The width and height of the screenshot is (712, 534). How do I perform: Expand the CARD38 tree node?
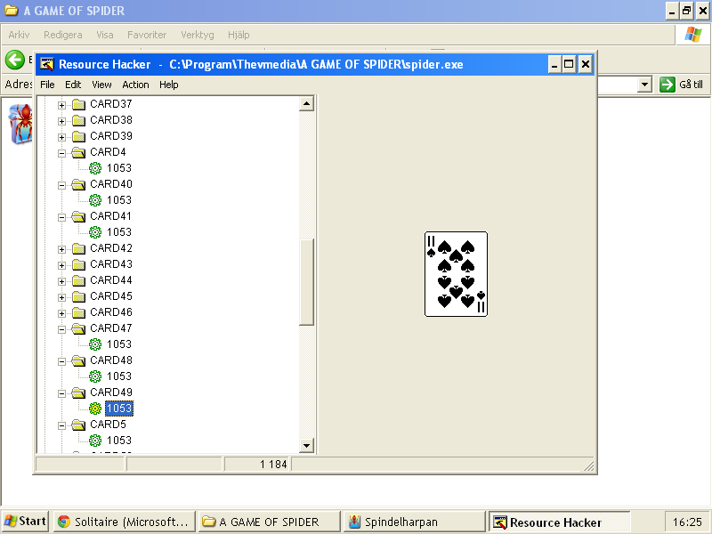(61, 121)
